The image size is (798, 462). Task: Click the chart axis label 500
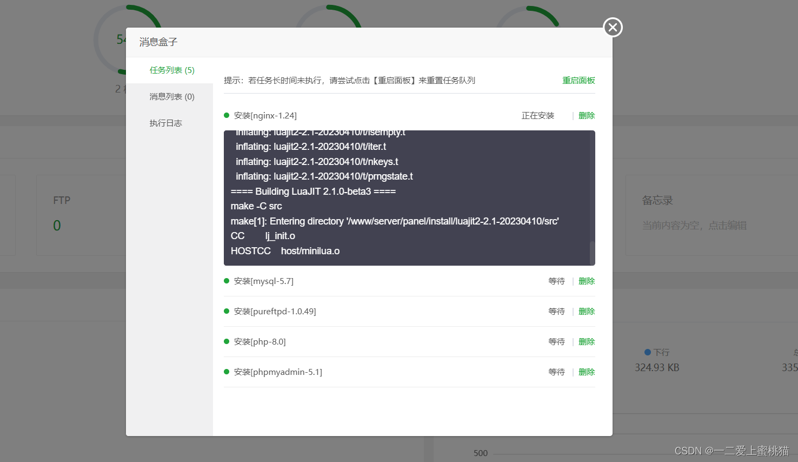click(x=481, y=453)
